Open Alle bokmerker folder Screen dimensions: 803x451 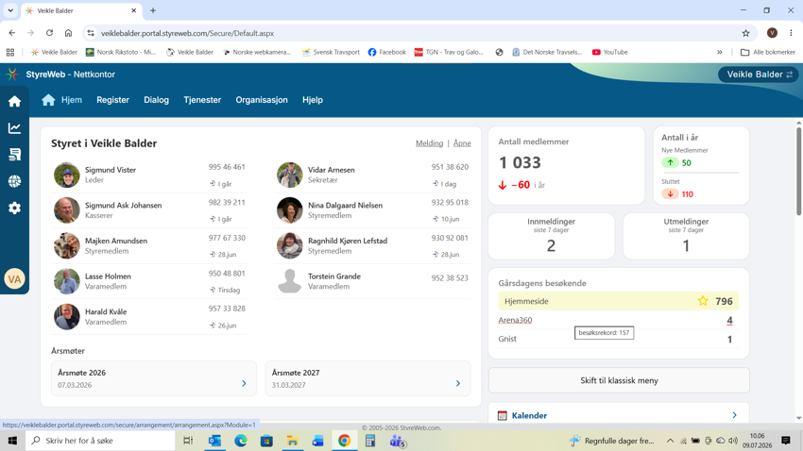tap(768, 52)
